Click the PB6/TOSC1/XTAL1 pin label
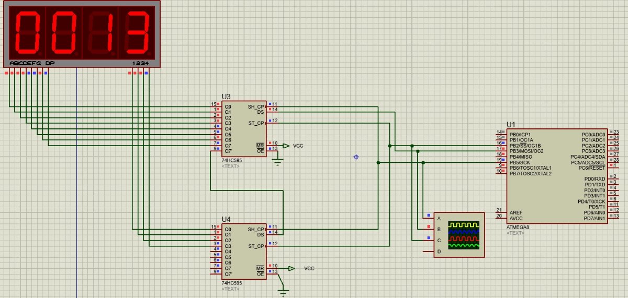 click(x=530, y=168)
